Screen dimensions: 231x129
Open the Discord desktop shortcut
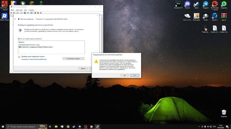click(187, 5)
